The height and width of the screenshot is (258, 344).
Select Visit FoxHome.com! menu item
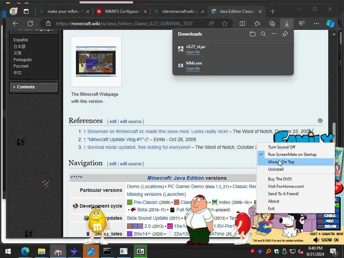pos(295,186)
